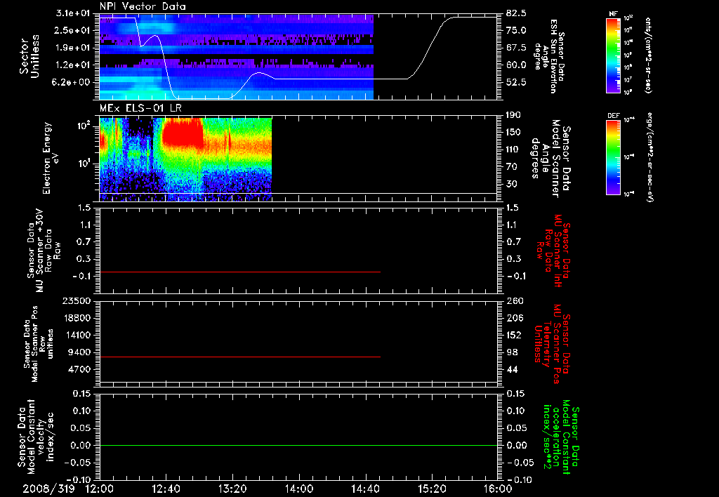The image size is (719, 497).
Task: Select the "NPI Vector Data" panel title
Action: click(143, 6)
